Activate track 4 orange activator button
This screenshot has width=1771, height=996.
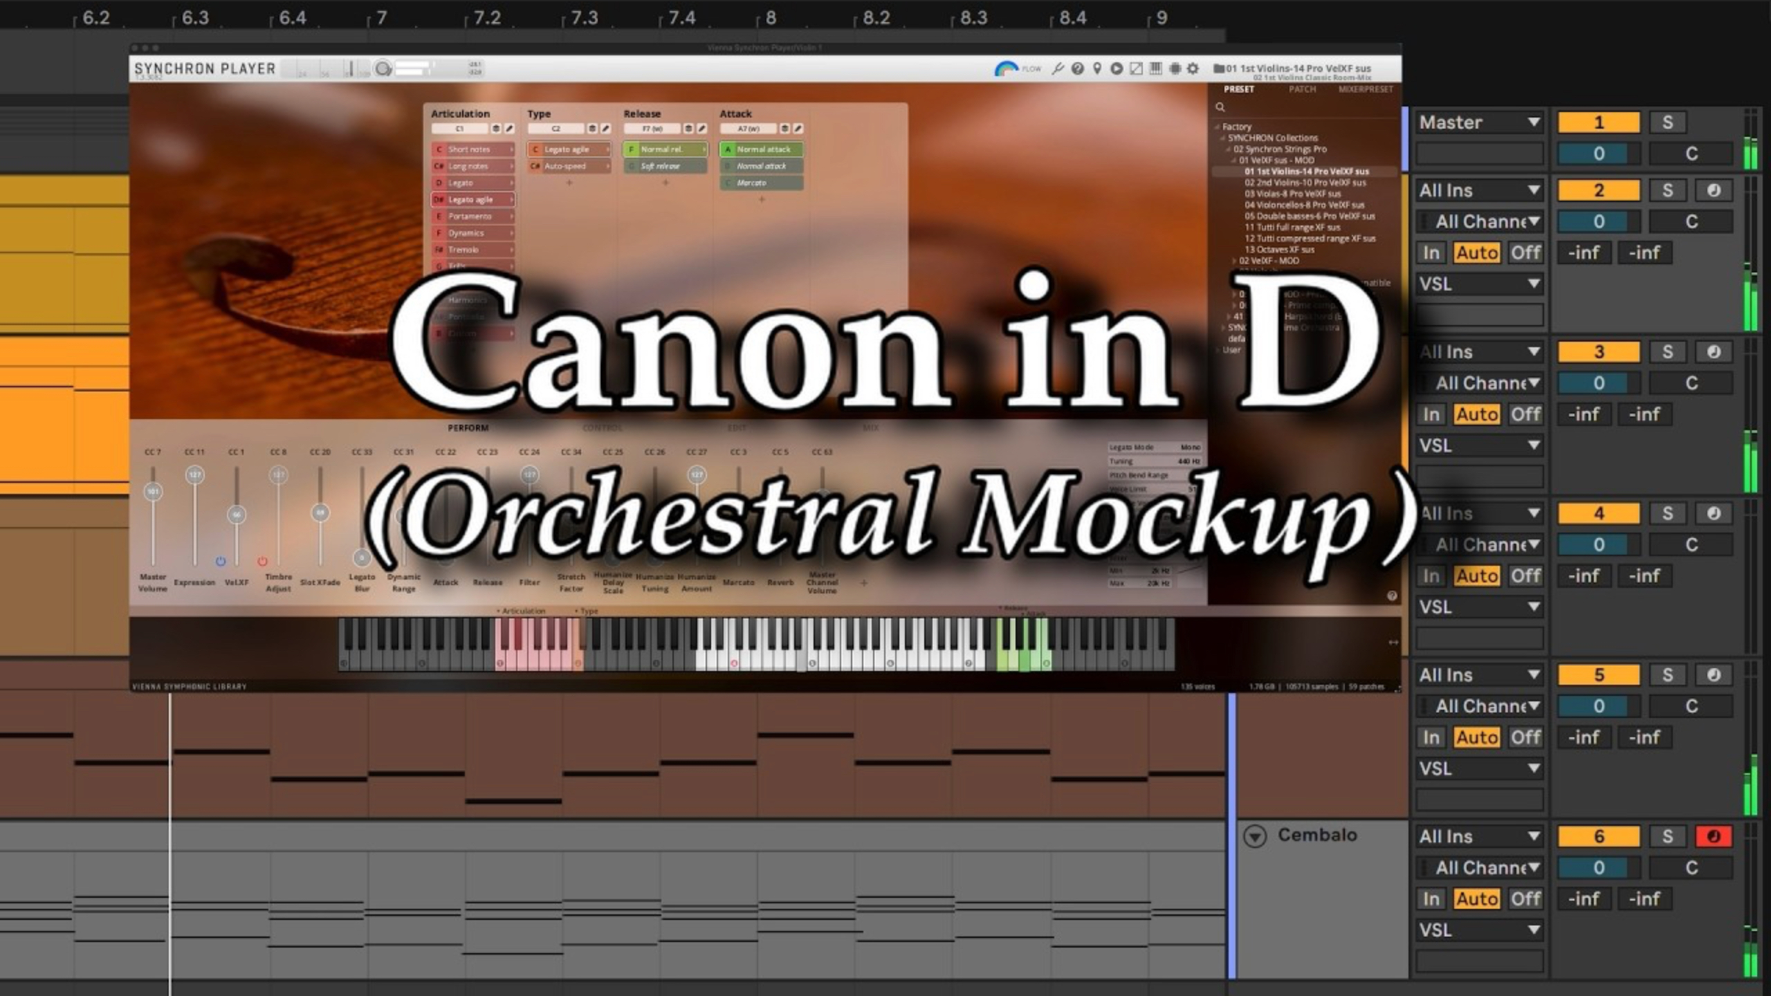pyautogui.click(x=1598, y=513)
